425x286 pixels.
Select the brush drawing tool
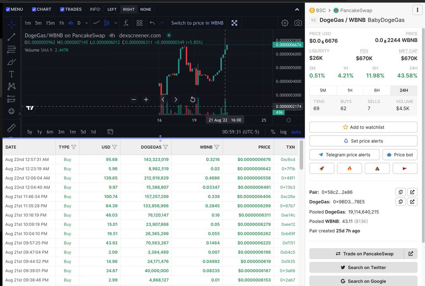point(11,62)
